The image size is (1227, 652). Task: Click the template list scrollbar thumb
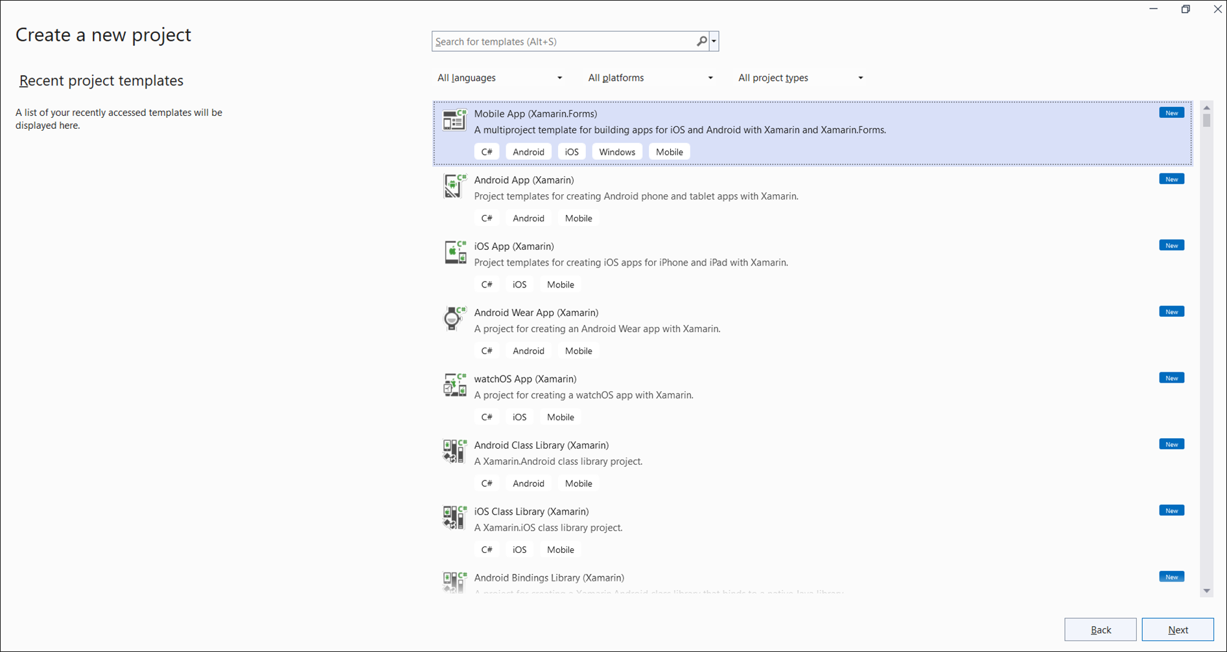click(x=1206, y=120)
